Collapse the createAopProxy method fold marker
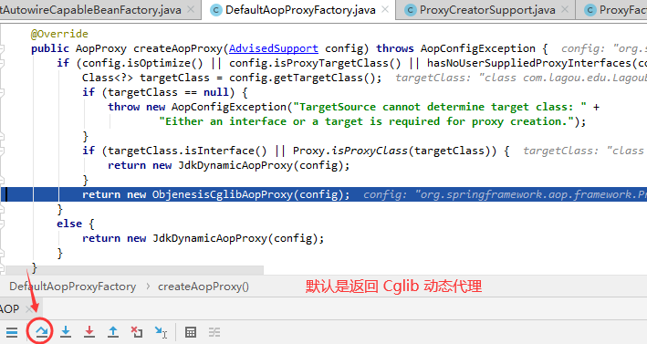Screen dimensions: 647x344 point(2,48)
